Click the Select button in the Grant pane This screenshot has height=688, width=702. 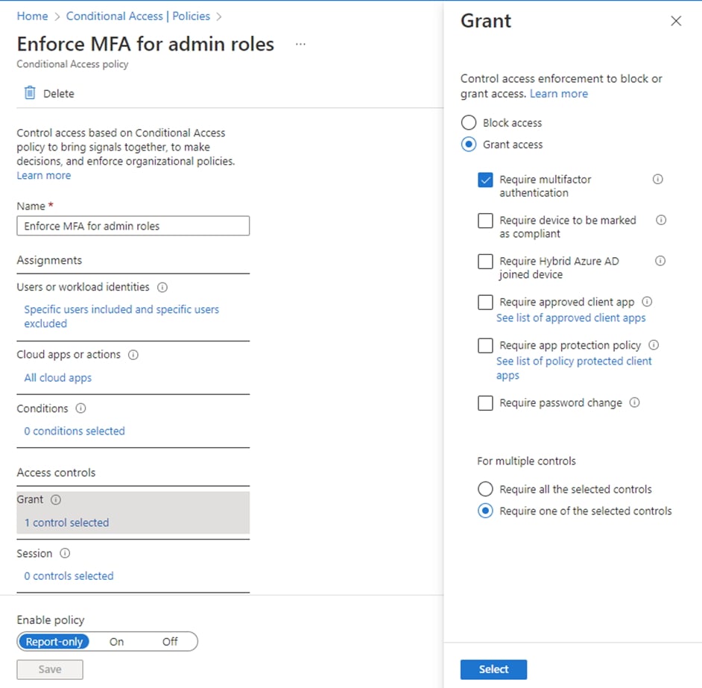493,669
